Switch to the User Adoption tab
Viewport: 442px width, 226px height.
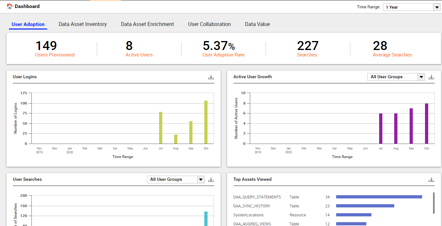28,24
